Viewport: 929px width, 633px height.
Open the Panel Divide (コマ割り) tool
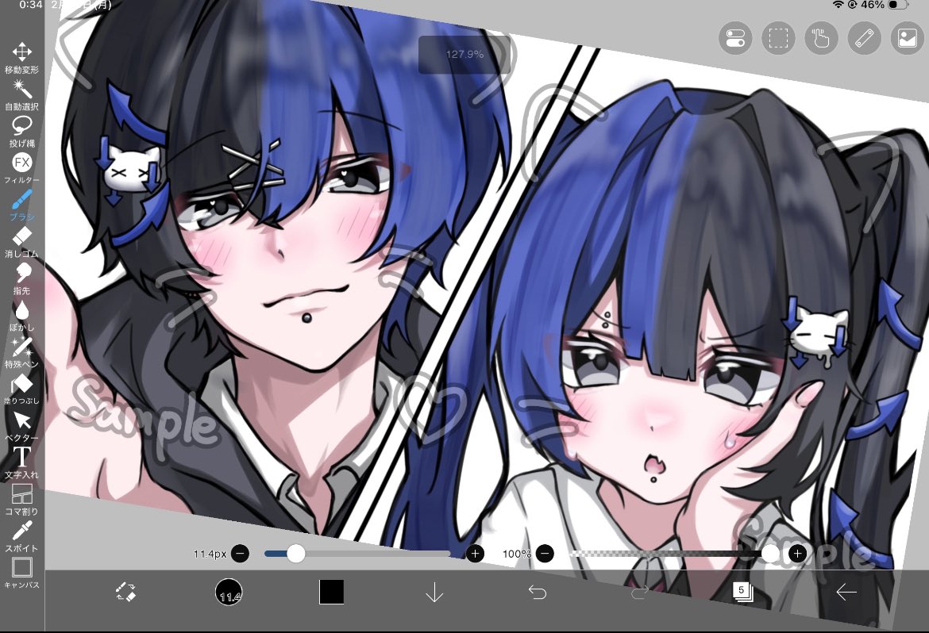[x=22, y=495]
